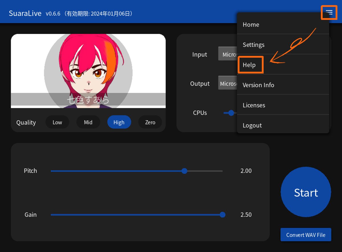Open the Input device dropdown
Viewport: 342px width, 252px height.
click(x=228, y=54)
